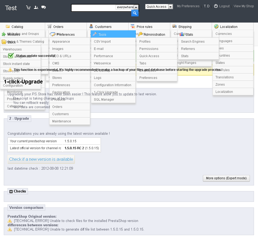Select Profiles in Administration menu

157,42
